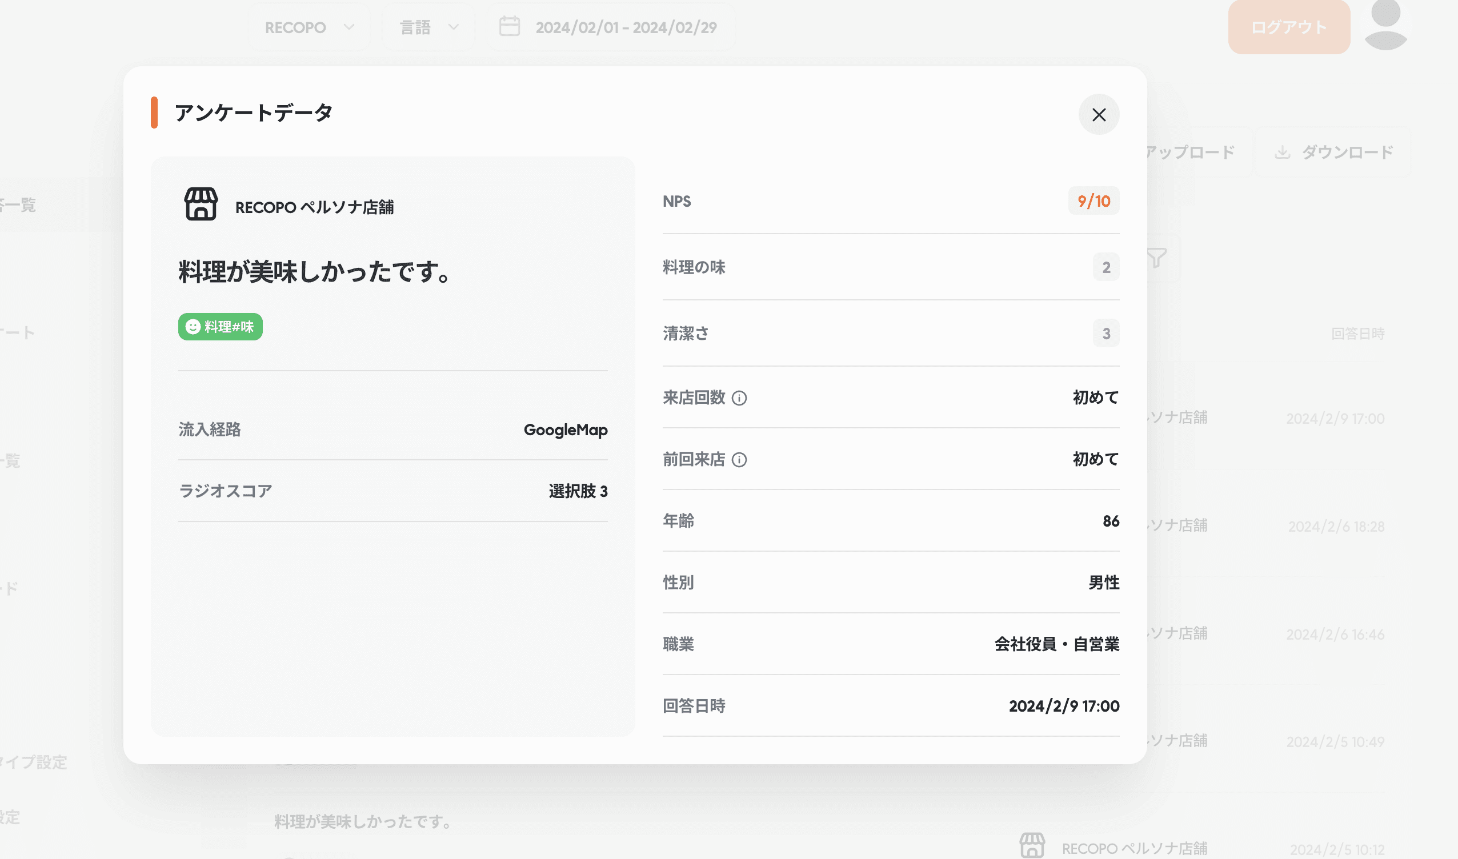
Task: Close the アンケートデータ dialog
Action: tap(1099, 115)
